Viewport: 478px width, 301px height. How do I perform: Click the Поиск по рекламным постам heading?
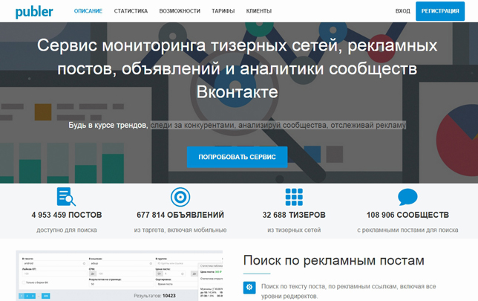pos(333,260)
